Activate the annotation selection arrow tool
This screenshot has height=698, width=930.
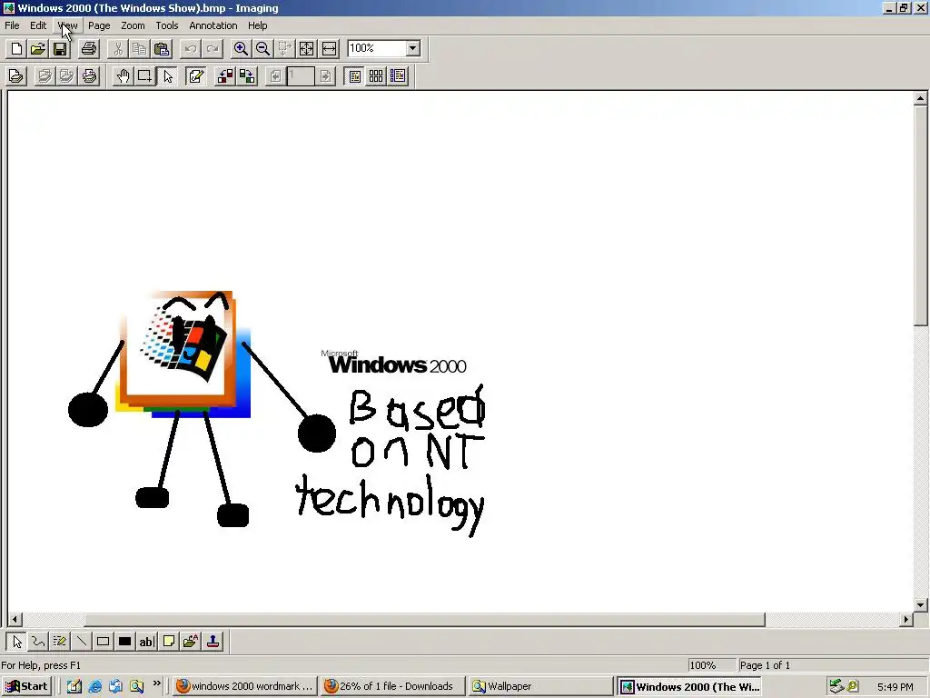(x=168, y=76)
